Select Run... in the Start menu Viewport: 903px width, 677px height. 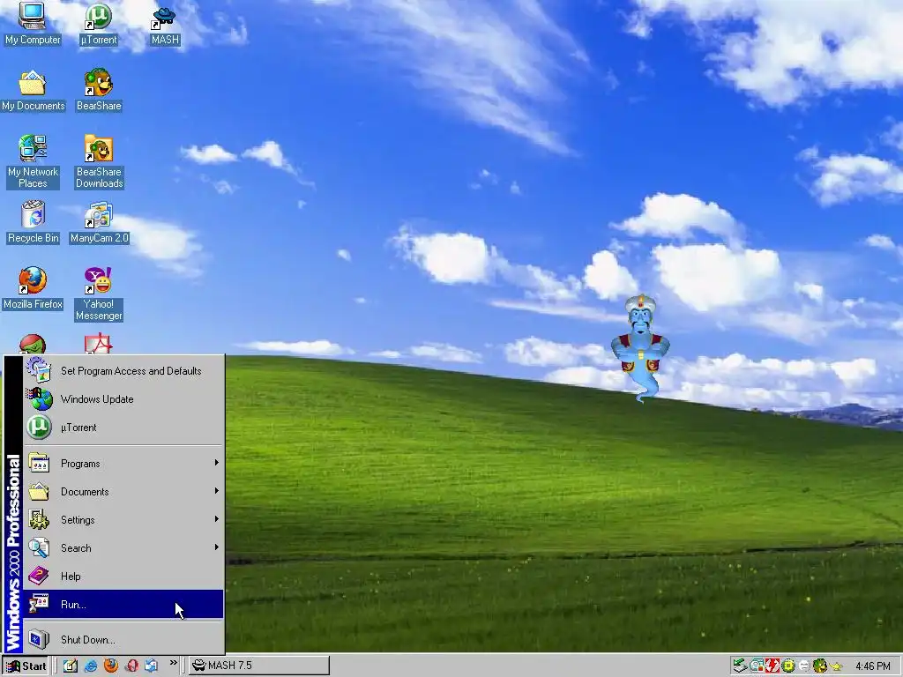[x=123, y=605]
